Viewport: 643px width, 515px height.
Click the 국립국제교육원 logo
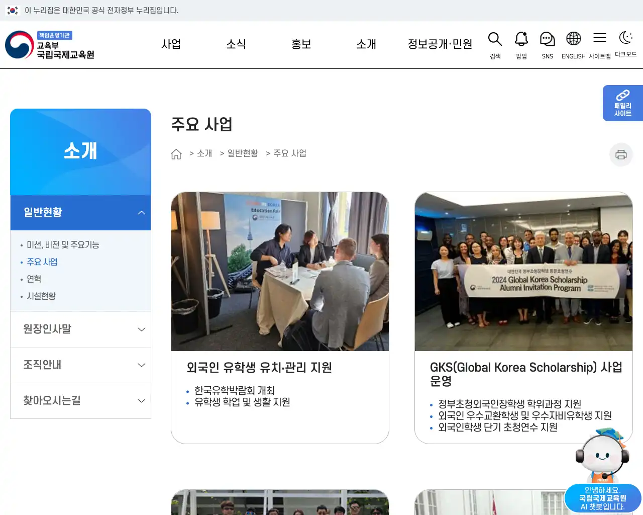[x=50, y=45]
